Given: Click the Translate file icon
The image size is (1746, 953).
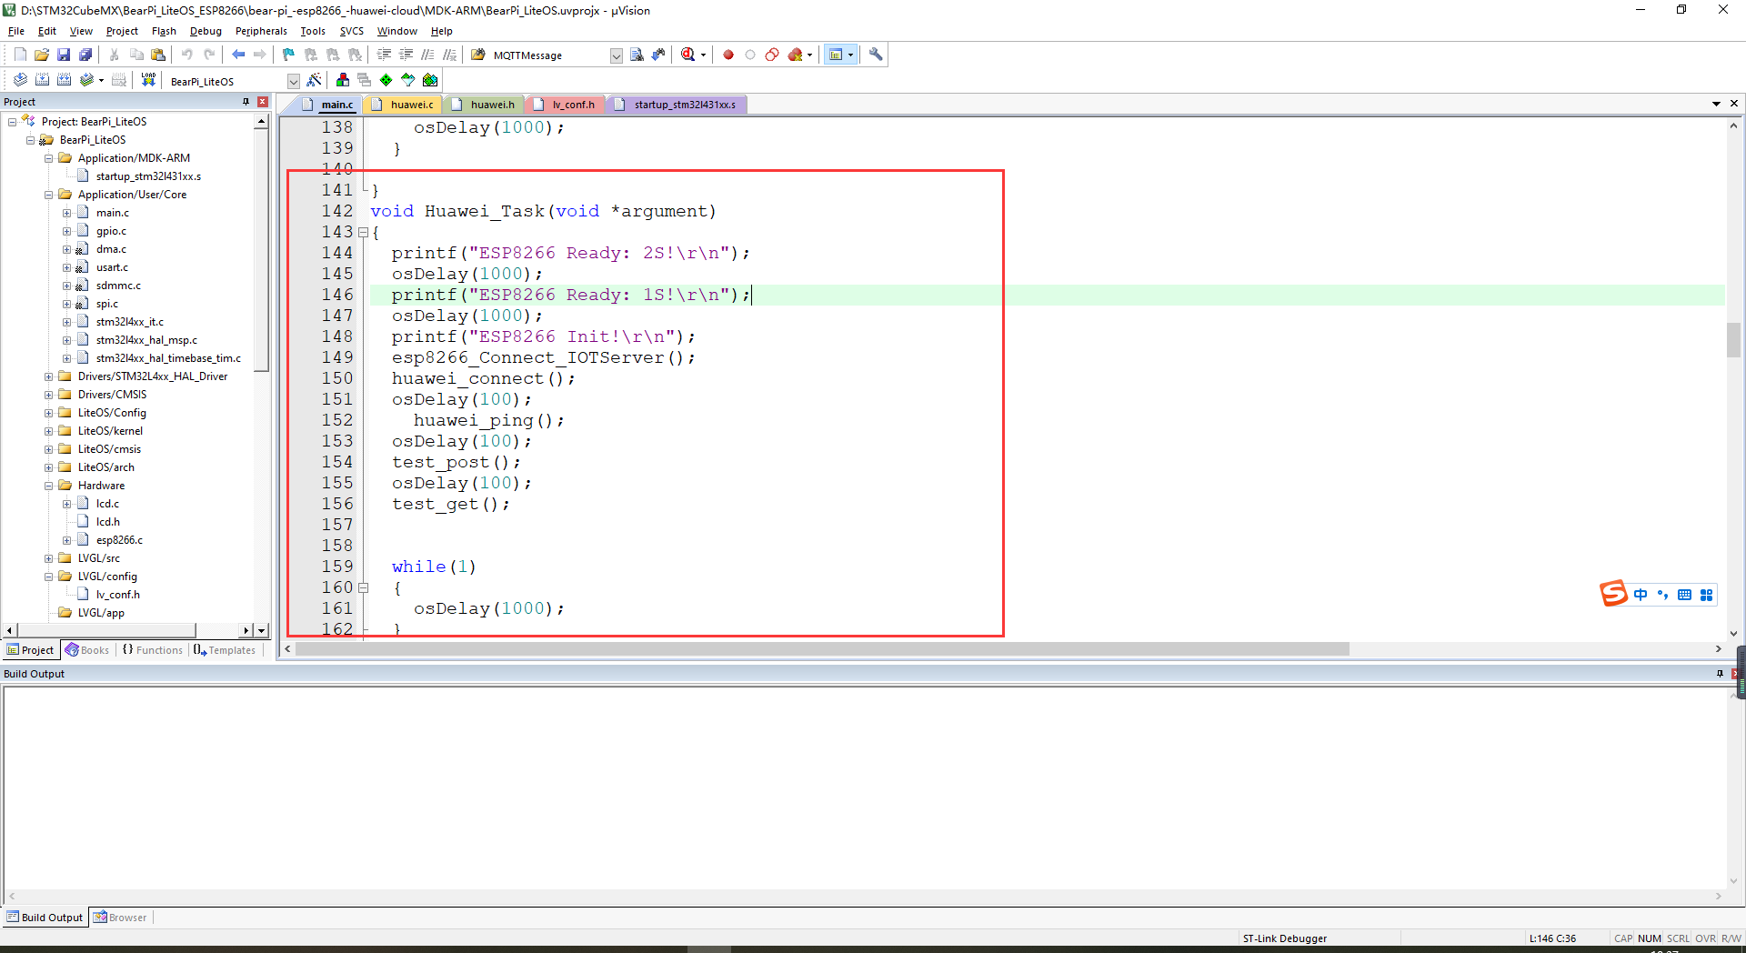Looking at the screenshot, I should [20, 80].
